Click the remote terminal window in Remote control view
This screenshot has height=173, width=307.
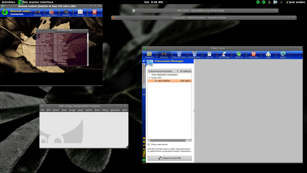pos(62,48)
